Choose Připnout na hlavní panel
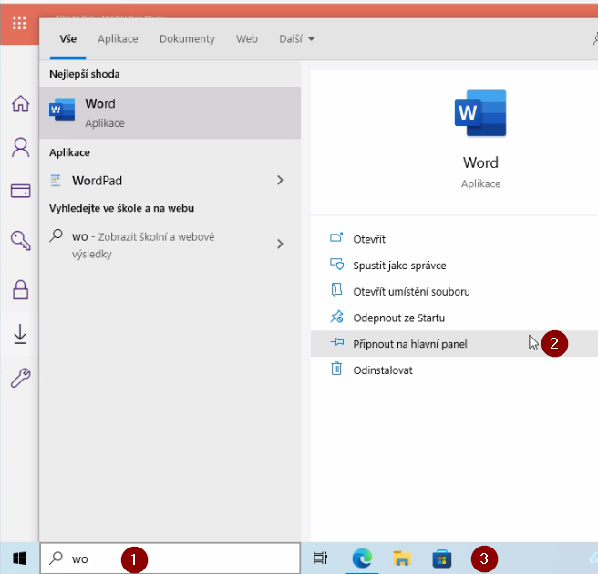Image resolution: width=598 pixels, height=574 pixels. (x=454, y=344)
